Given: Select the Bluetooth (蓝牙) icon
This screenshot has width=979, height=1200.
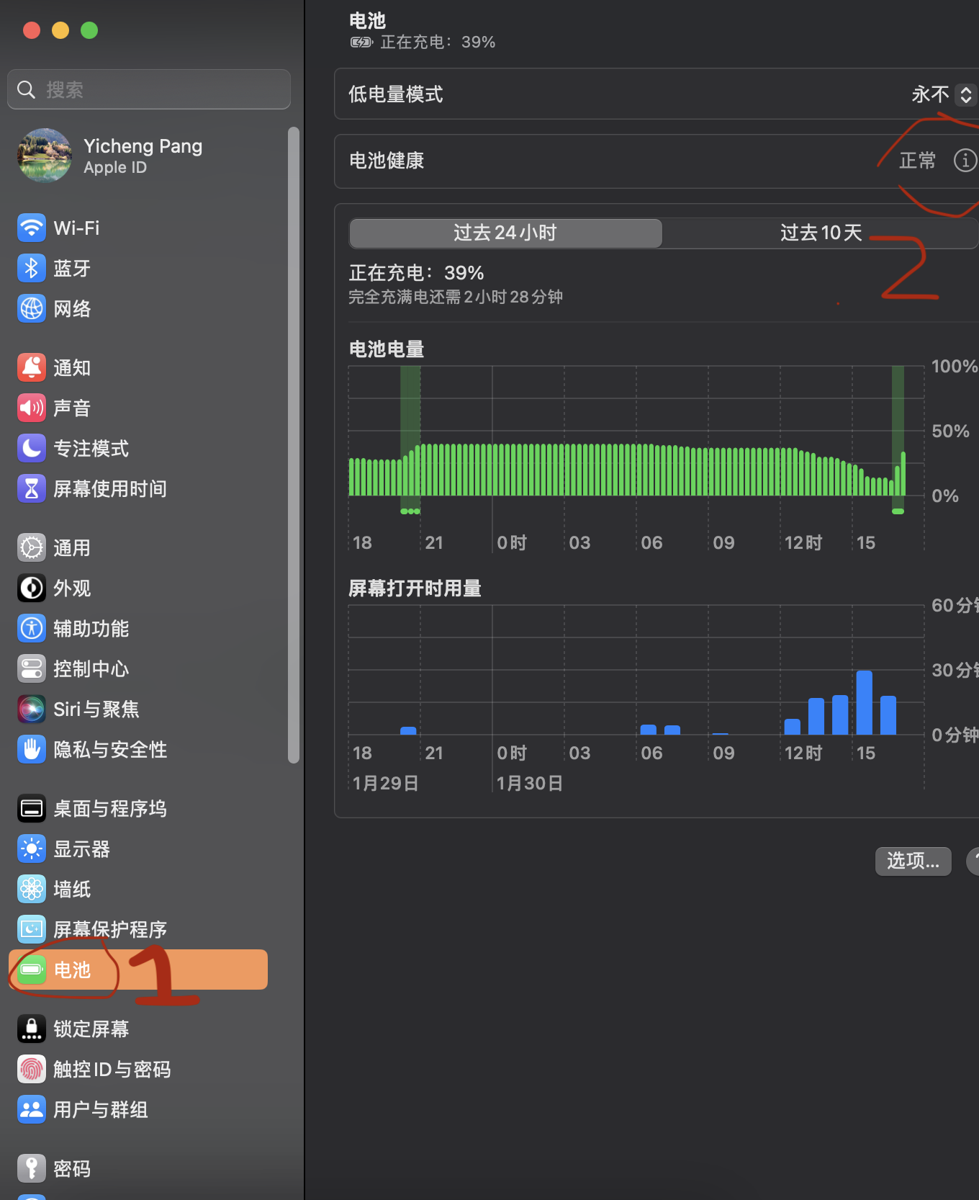Looking at the screenshot, I should pyautogui.click(x=32, y=269).
